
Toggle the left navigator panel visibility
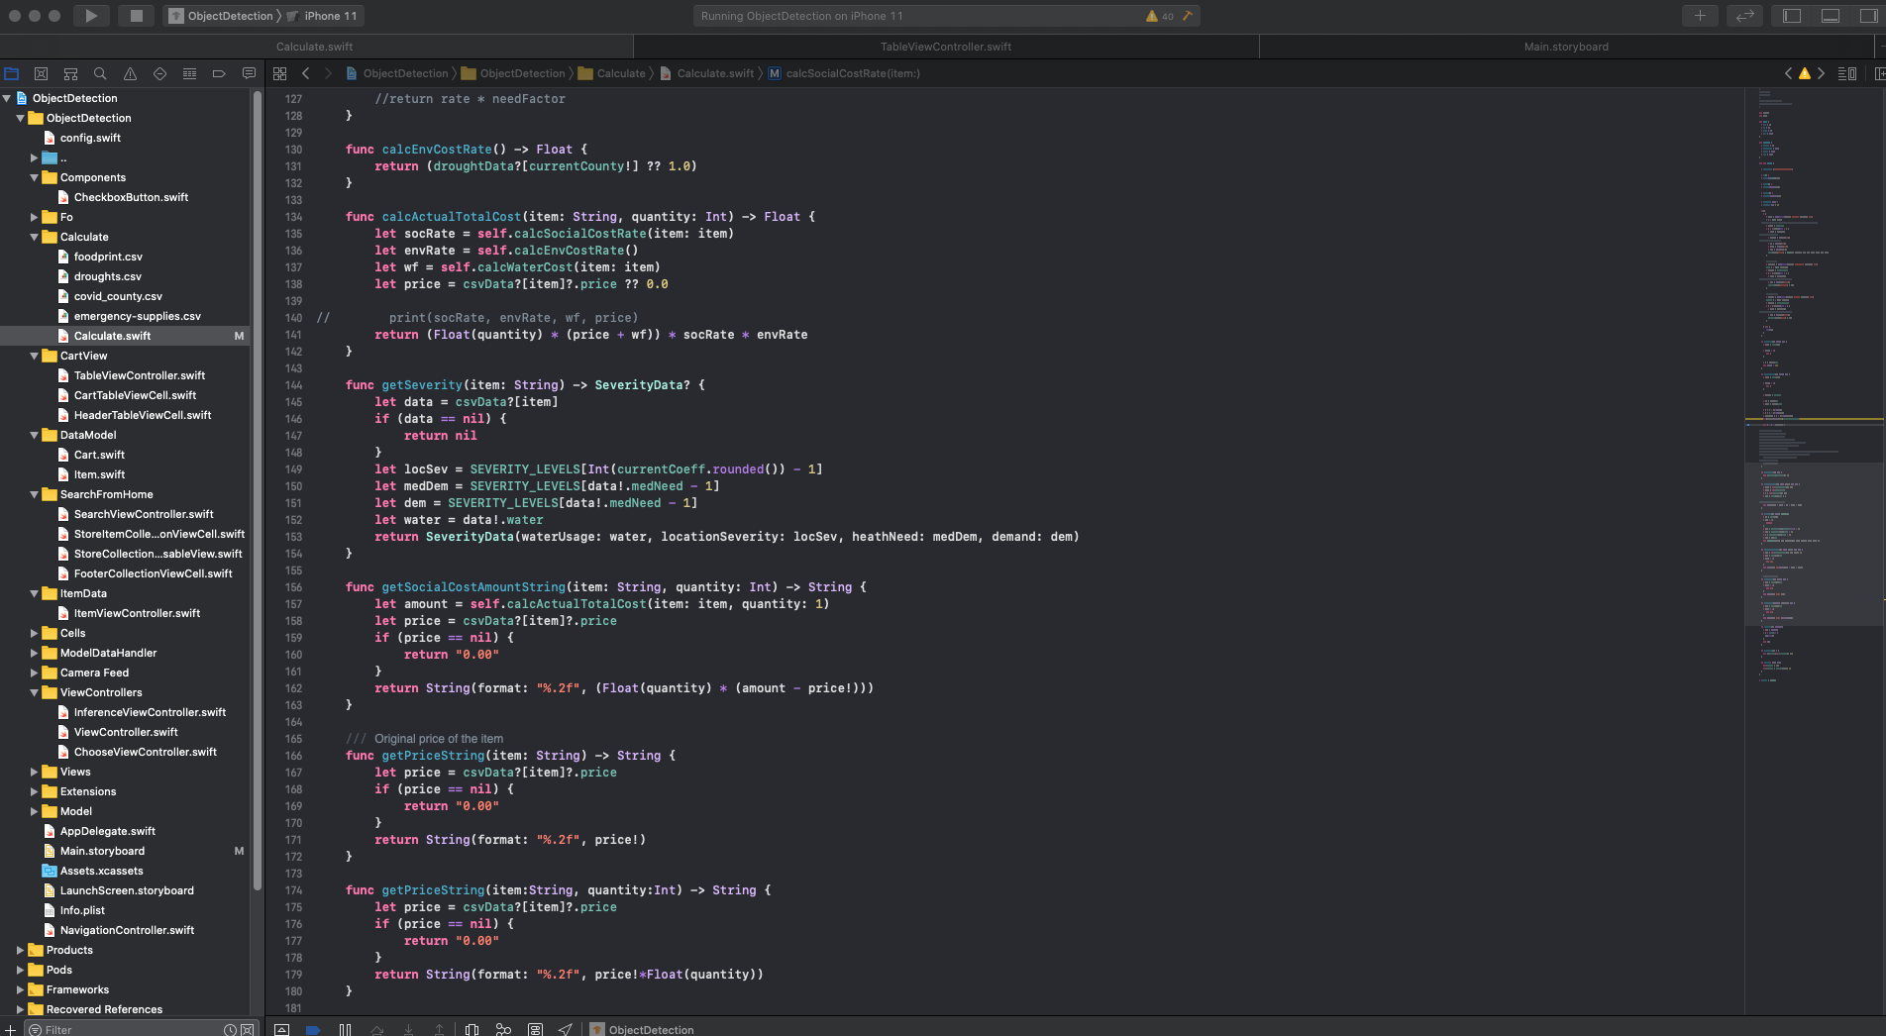click(1792, 16)
